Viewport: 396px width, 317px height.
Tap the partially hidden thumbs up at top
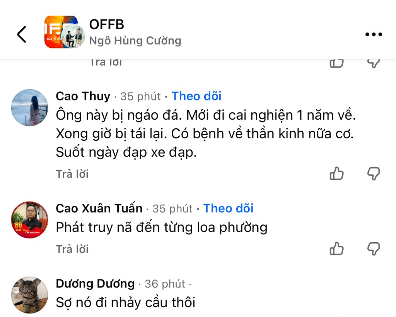[x=336, y=63]
